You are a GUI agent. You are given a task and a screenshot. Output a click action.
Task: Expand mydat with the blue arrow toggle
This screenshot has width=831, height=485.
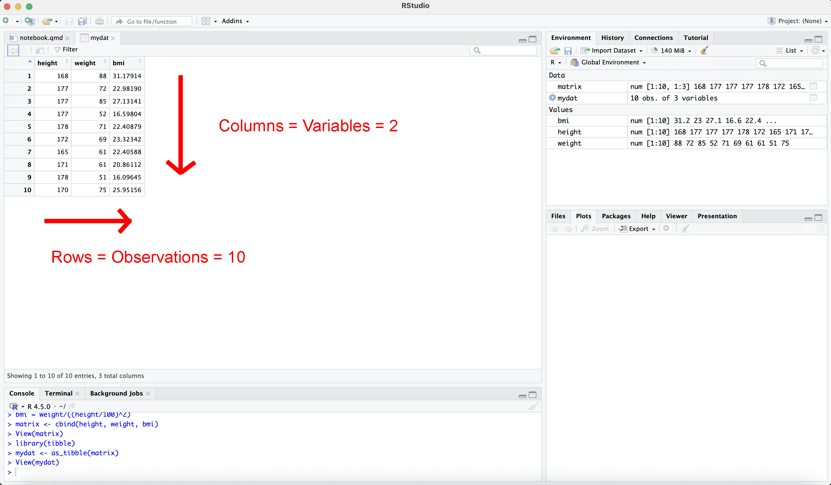(x=552, y=98)
